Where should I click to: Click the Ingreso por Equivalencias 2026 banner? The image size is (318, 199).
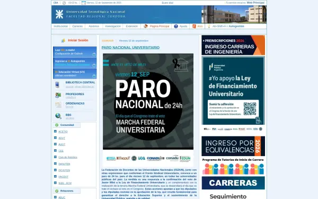tap(233, 146)
